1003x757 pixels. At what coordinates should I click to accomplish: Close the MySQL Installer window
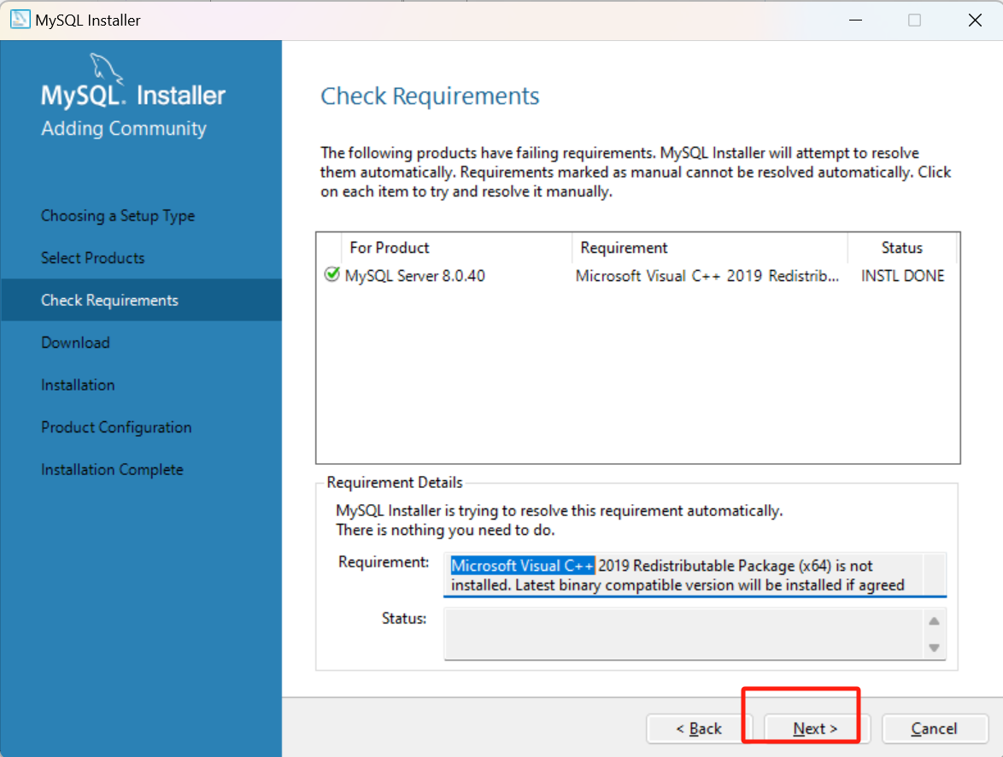point(975,20)
